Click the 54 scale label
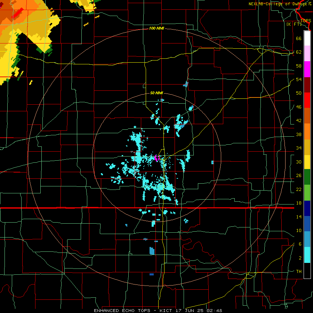Image resolution: width=313 pixels, height=313 pixels. point(299,79)
